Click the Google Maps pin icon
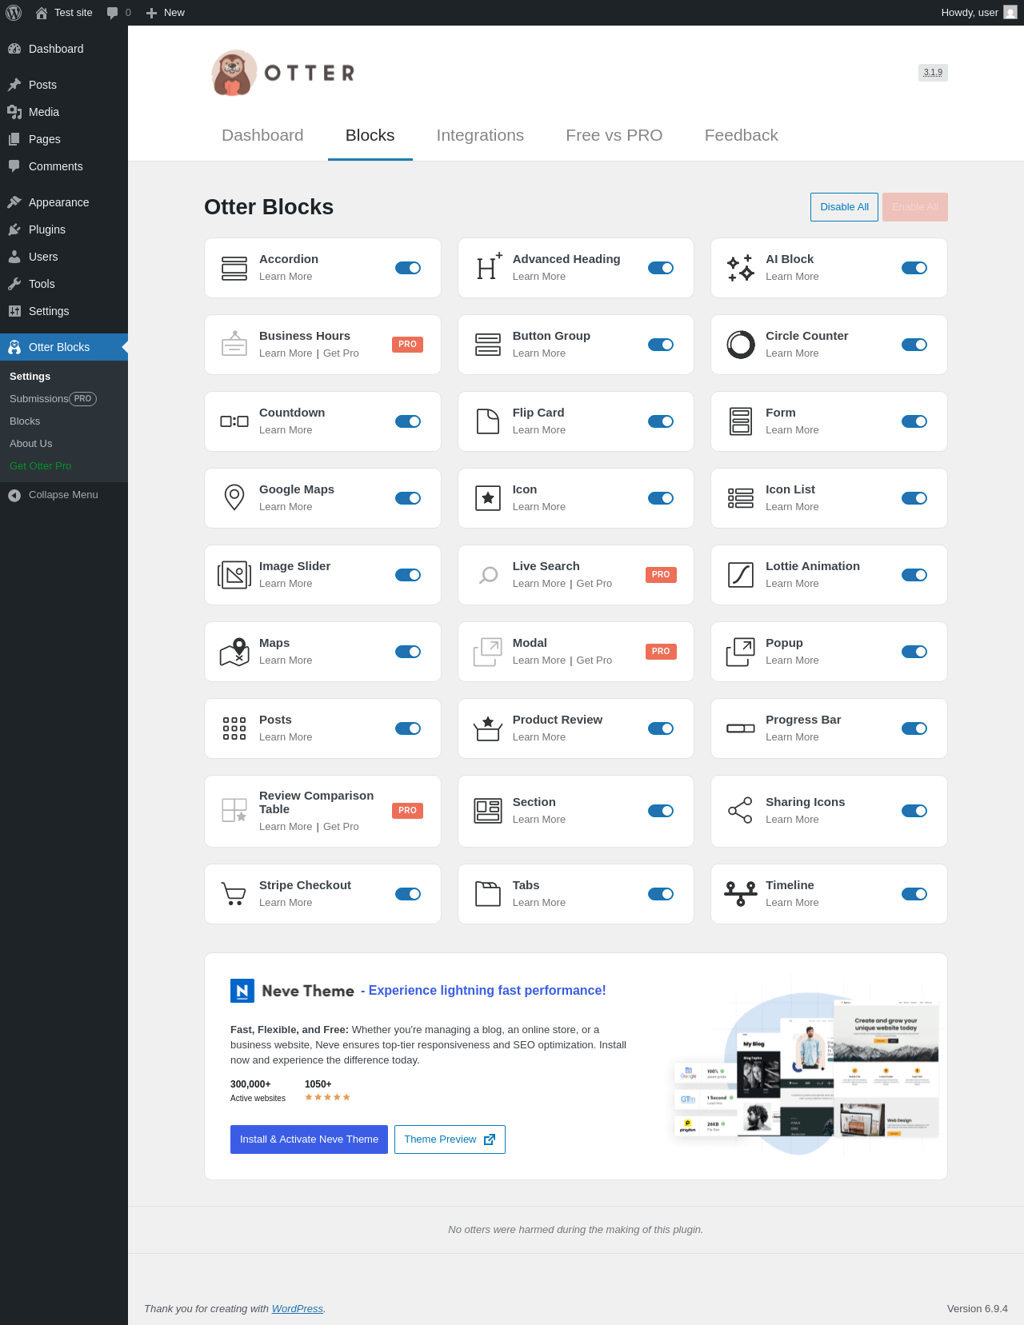The width and height of the screenshot is (1024, 1325). tap(234, 498)
